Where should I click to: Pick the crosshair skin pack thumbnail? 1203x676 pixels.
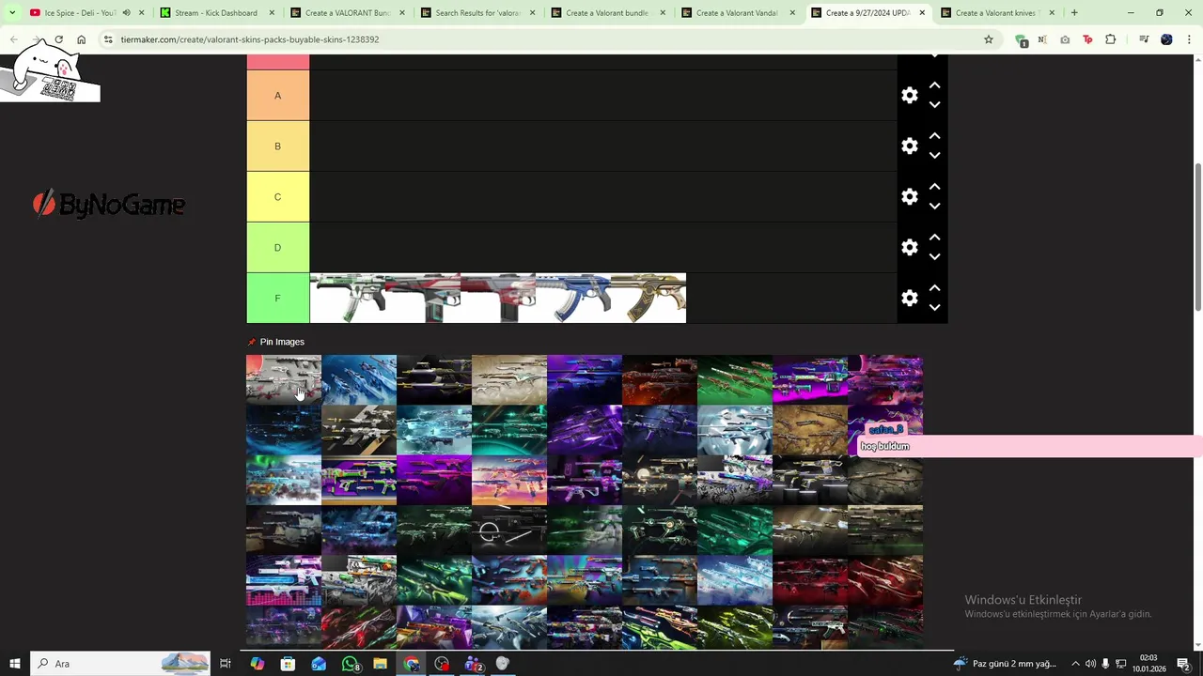pos(509,530)
